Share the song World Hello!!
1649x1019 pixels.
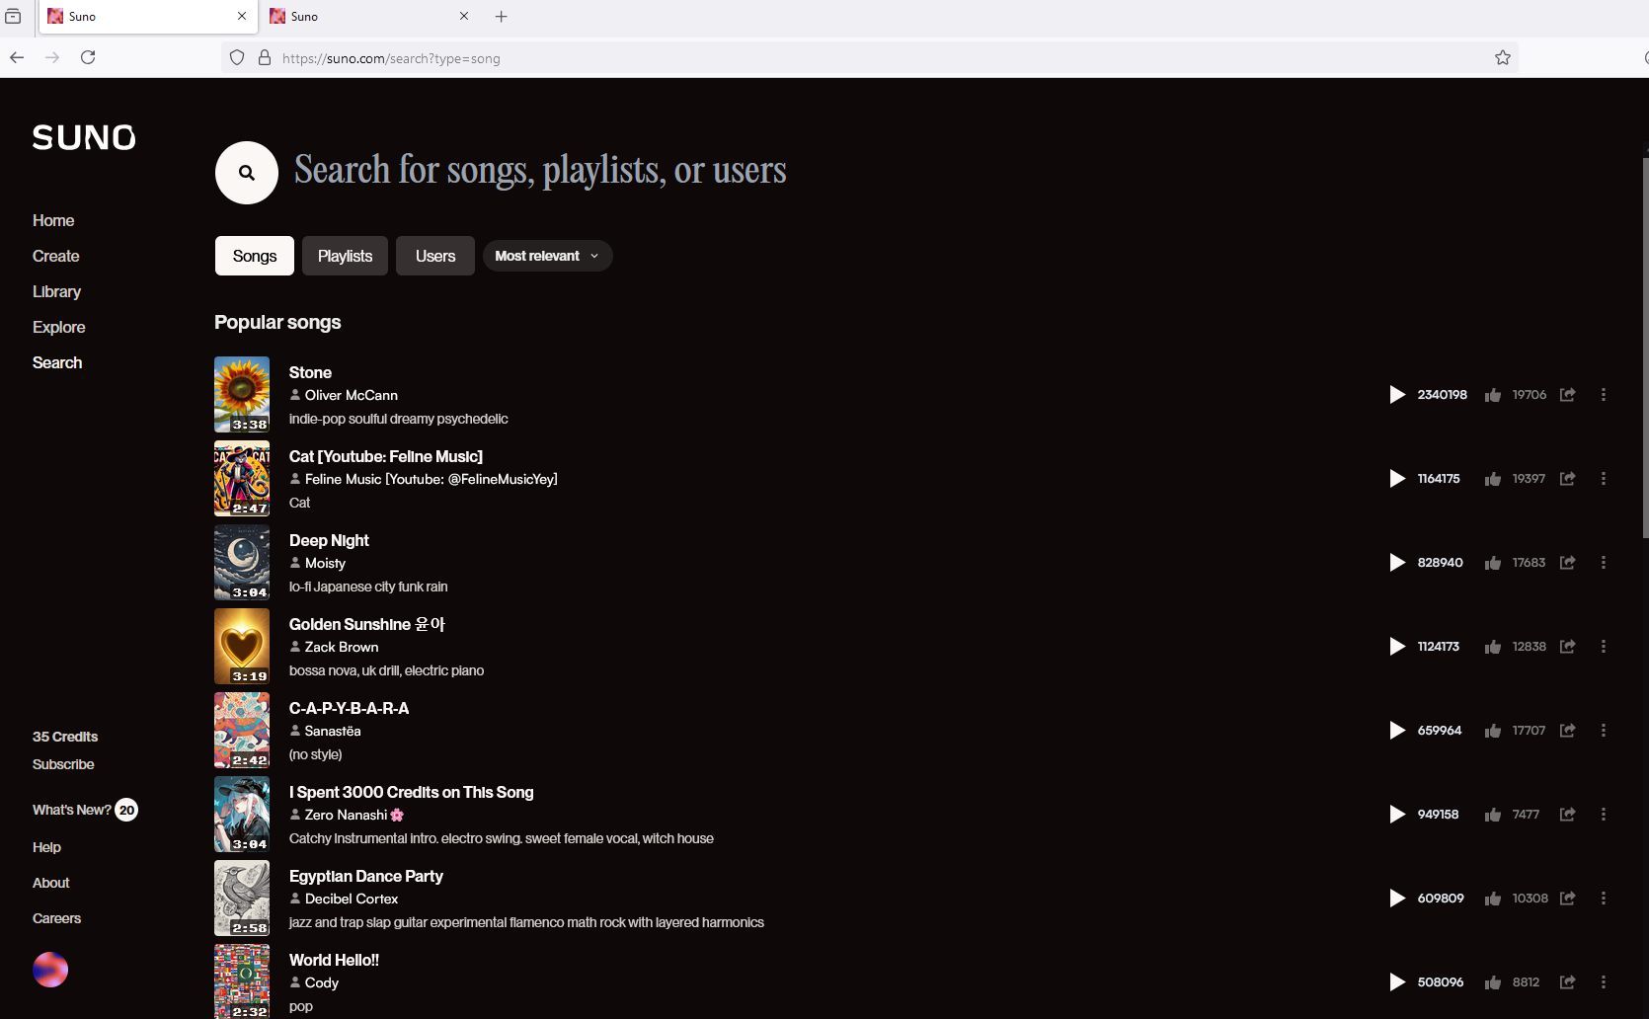coord(1567,982)
